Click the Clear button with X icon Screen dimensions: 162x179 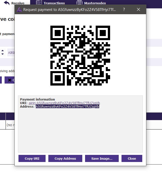10,80
